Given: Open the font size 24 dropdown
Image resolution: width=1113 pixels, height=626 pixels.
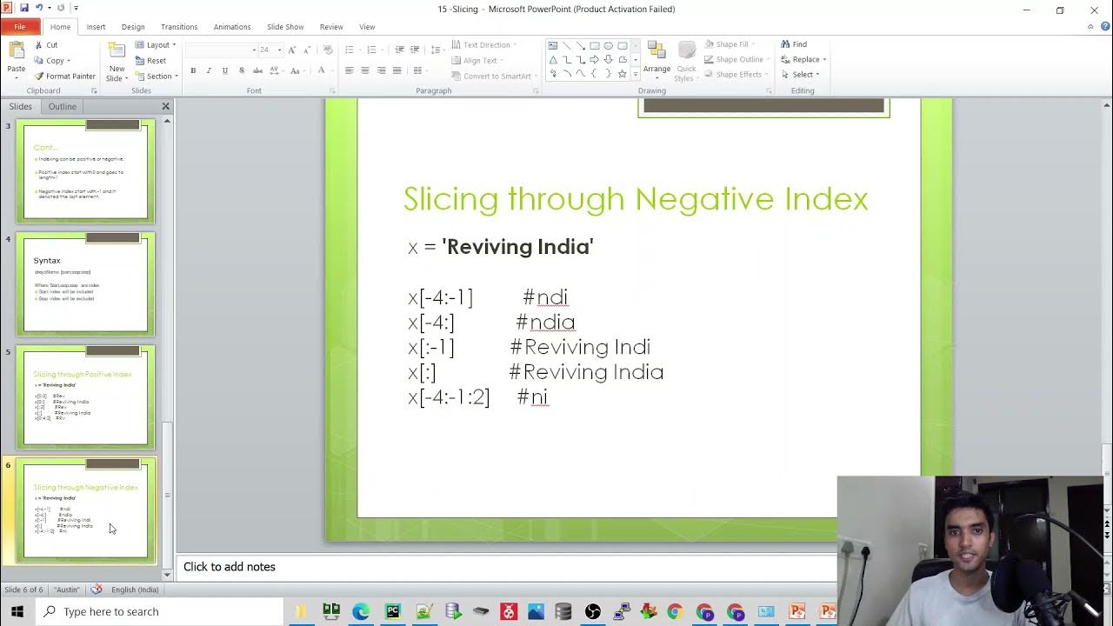Looking at the screenshot, I should (x=279, y=50).
